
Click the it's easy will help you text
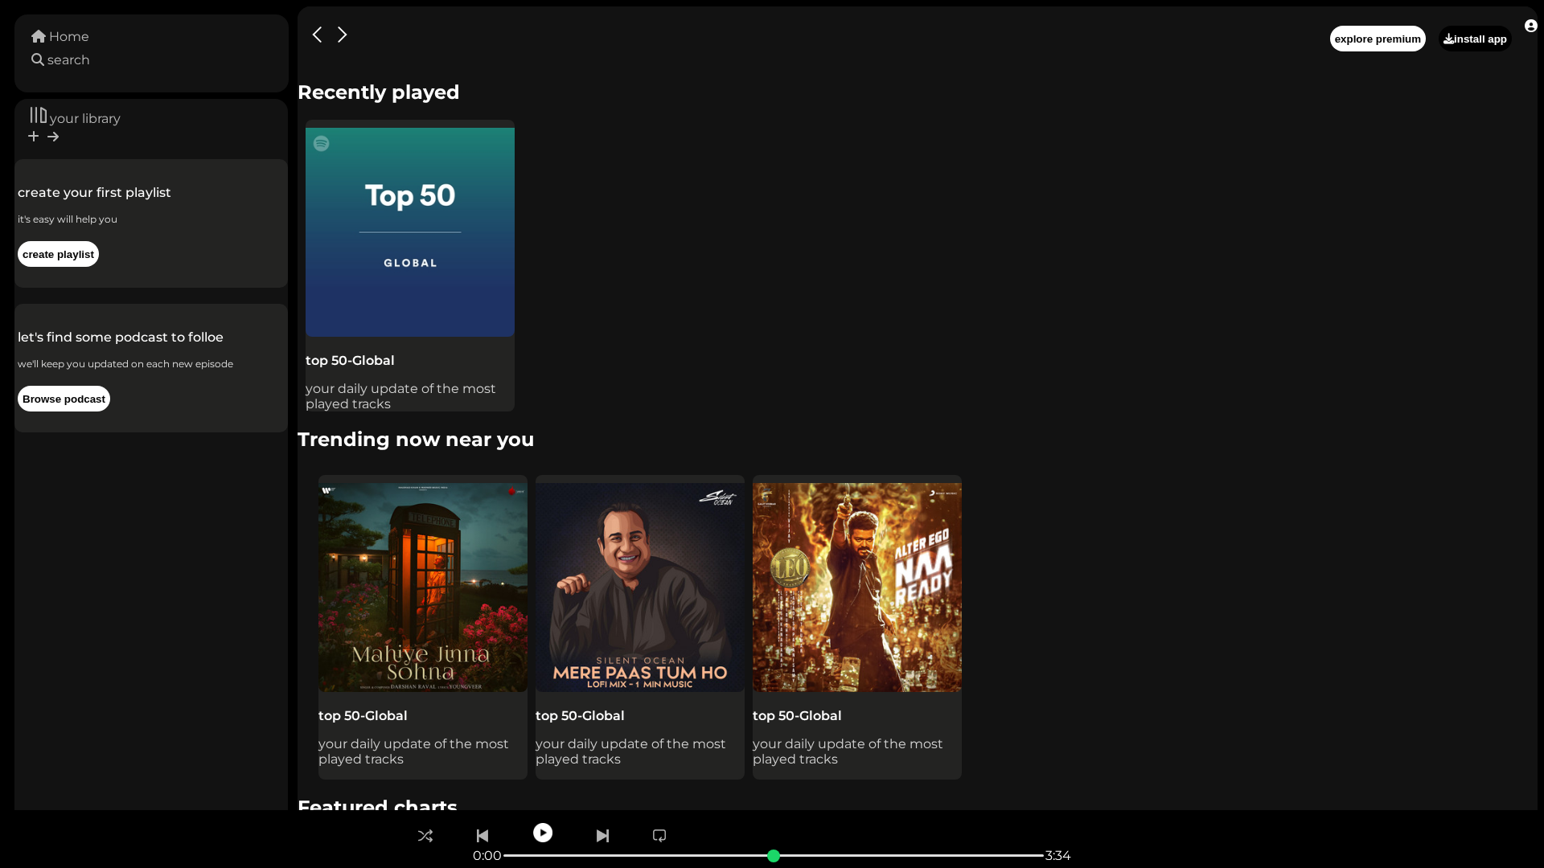[68, 219]
